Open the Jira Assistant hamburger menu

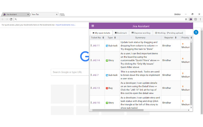pos(93,26)
